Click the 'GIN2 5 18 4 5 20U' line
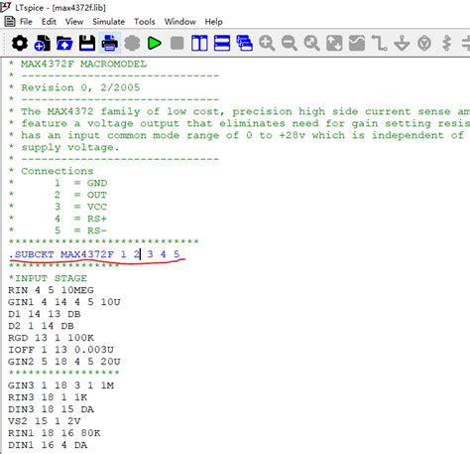 (x=64, y=362)
